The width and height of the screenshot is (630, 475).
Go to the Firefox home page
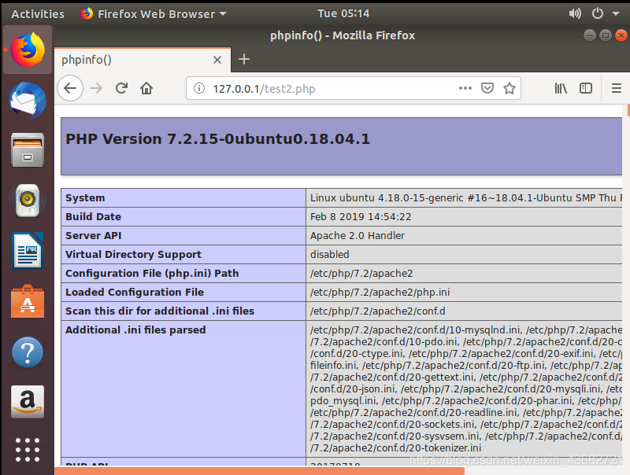(x=146, y=88)
